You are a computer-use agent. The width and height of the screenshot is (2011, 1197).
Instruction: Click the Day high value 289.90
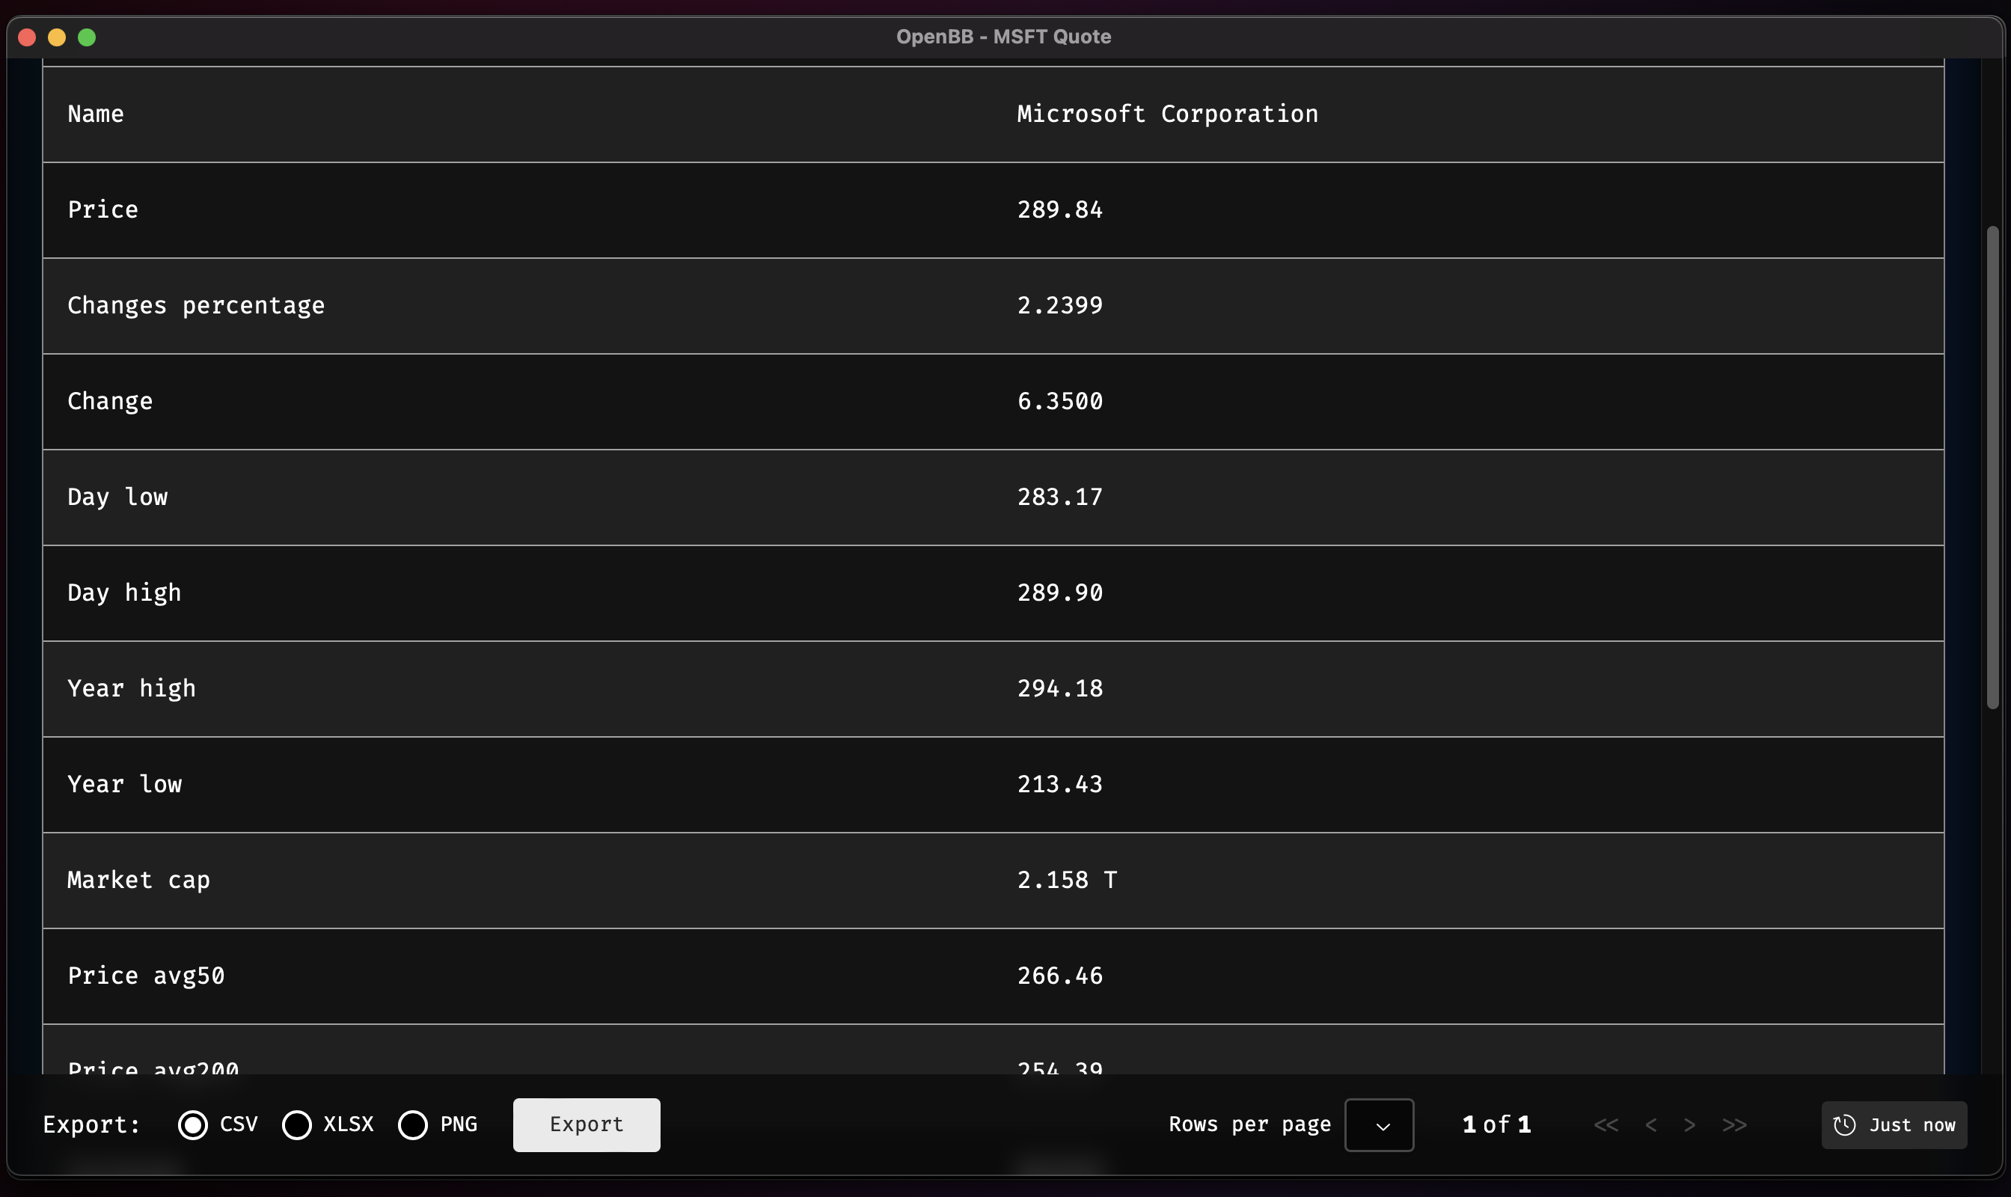[x=1059, y=593]
